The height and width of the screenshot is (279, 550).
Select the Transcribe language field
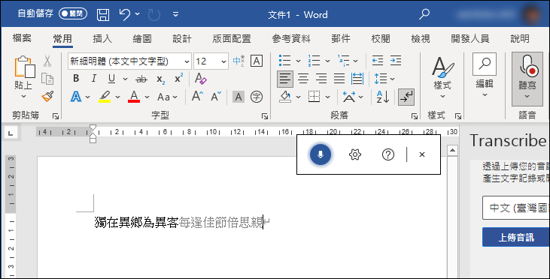click(x=516, y=208)
